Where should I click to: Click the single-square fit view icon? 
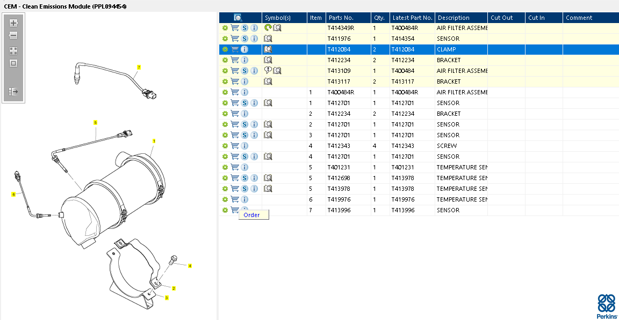pyautogui.click(x=13, y=63)
